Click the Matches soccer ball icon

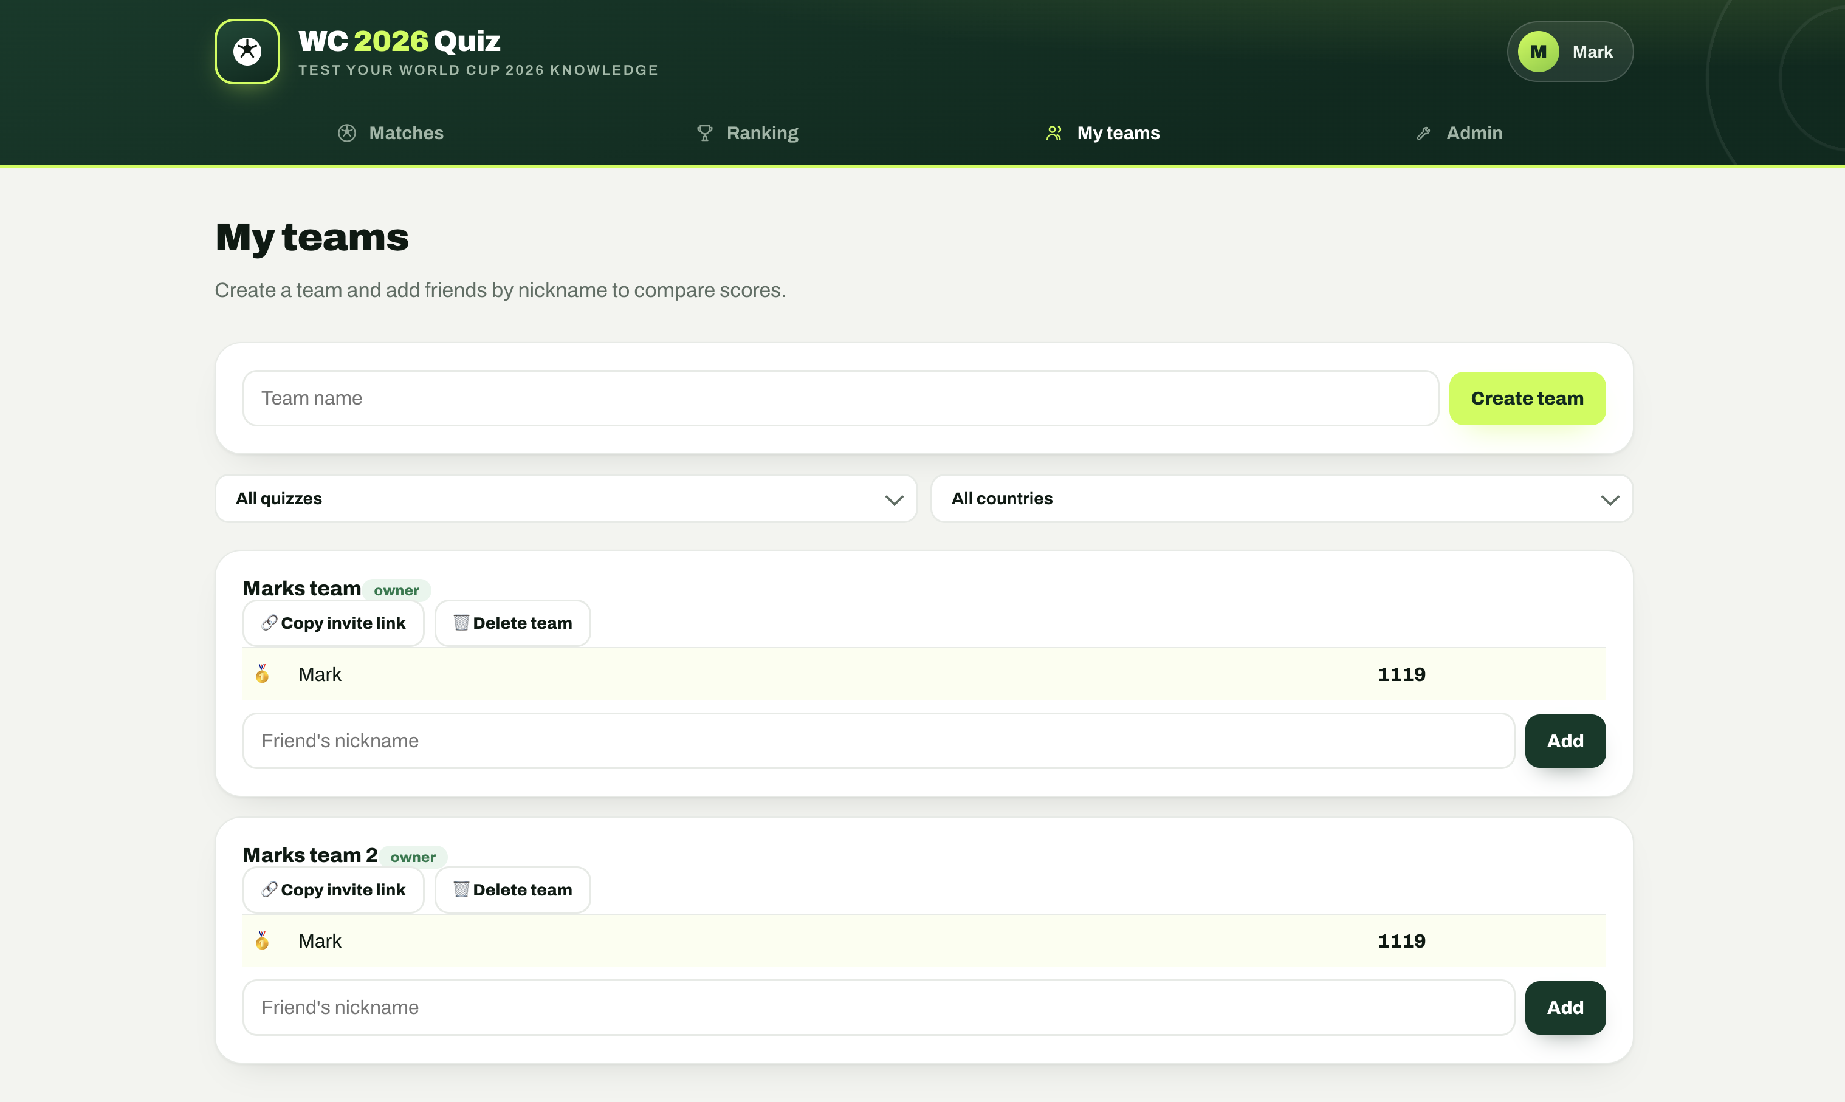coord(347,133)
